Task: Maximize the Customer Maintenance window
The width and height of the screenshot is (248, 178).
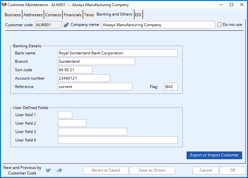Action: coord(231,5)
